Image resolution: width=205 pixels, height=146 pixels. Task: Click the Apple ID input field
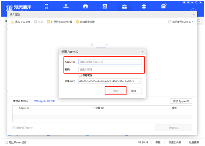(x=110, y=62)
